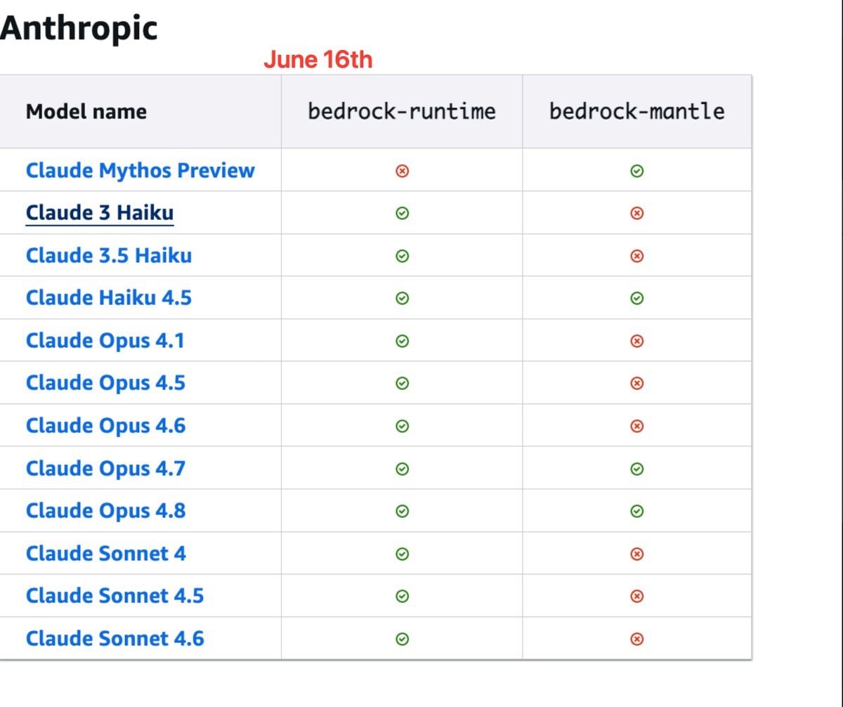Click bedrock-runtime check icon for Claude Sonnet 4.5

[x=402, y=596]
